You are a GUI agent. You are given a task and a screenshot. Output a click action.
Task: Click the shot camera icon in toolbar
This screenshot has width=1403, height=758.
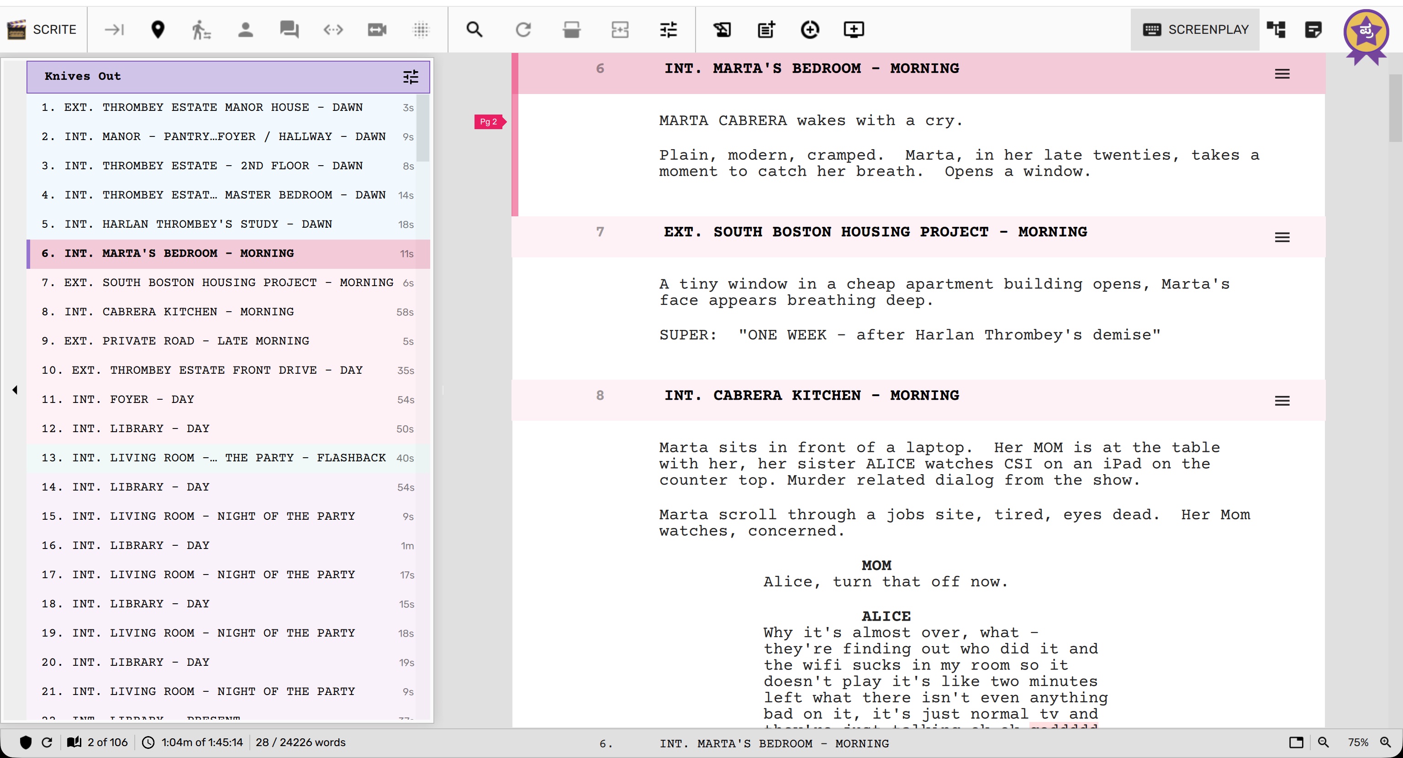[377, 29]
